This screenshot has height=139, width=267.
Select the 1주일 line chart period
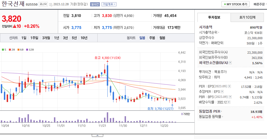click(x=34, y=38)
